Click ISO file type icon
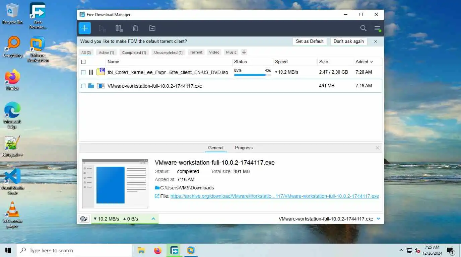The image size is (461, 257). pos(101,72)
